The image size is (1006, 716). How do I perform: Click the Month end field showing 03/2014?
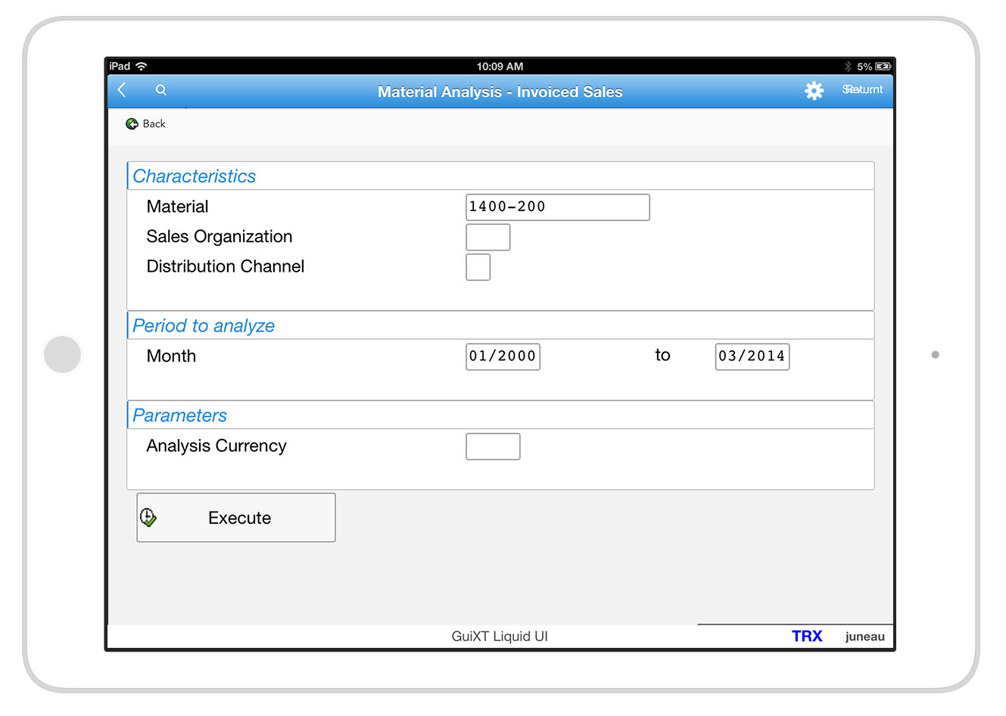pyautogui.click(x=752, y=356)
